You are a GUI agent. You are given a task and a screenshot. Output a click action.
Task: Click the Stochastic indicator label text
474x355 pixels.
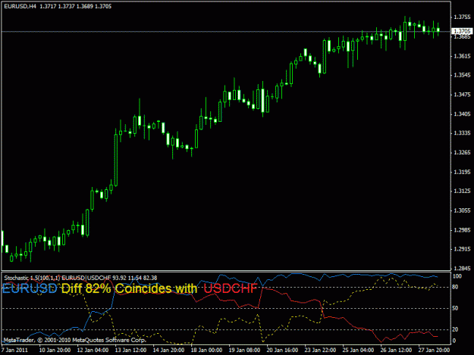tap(80, 278)
